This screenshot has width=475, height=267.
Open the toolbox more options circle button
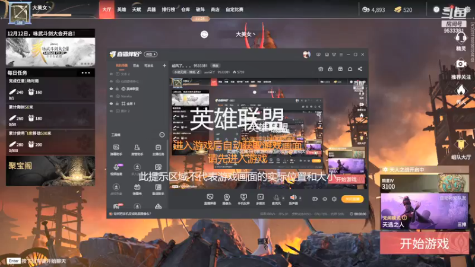tap(162, 135)
